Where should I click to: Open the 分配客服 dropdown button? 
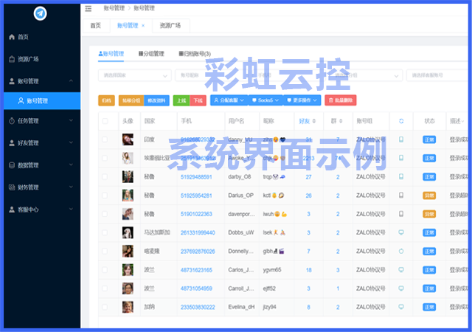227,100
